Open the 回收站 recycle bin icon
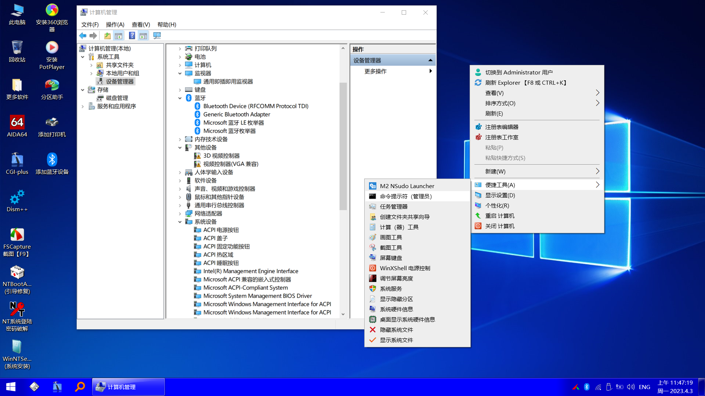 (x=17, y=52)
